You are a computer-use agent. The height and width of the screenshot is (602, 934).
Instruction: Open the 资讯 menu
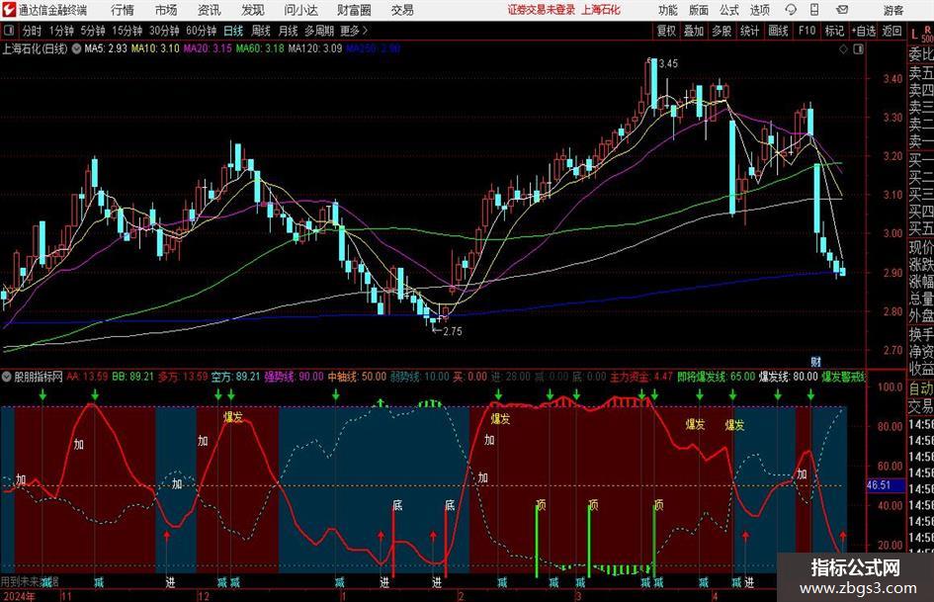tap(210, 10)
